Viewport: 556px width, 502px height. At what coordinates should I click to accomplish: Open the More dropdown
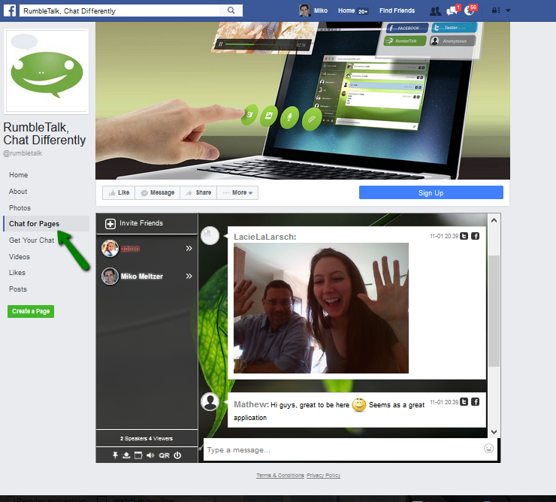pos(237,192)
